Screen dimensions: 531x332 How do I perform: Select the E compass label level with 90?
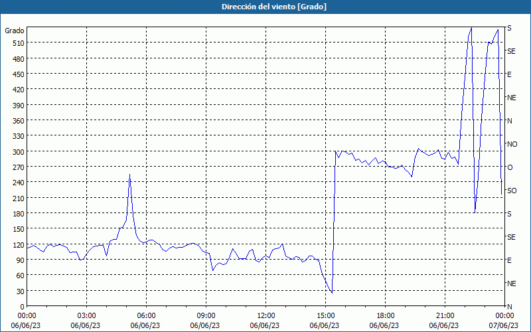(509, 260)
